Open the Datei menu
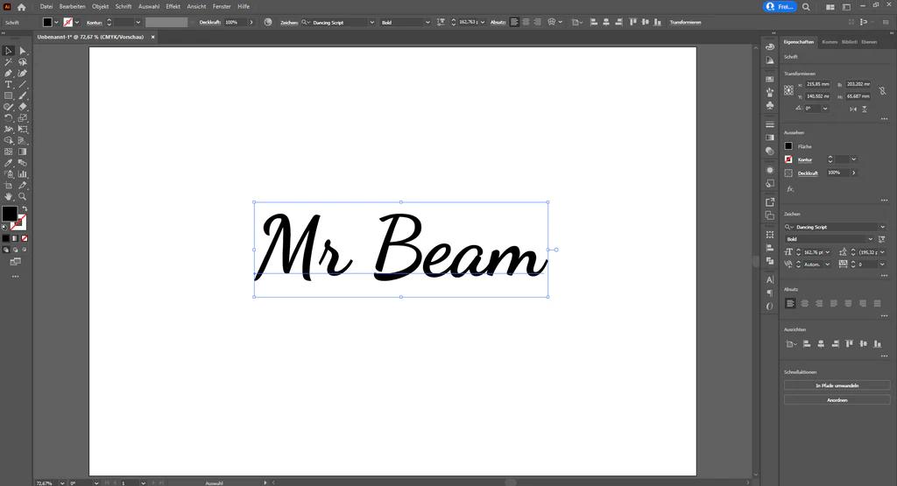The width and height of the screenshot is (897, 486). click(46, 7)
